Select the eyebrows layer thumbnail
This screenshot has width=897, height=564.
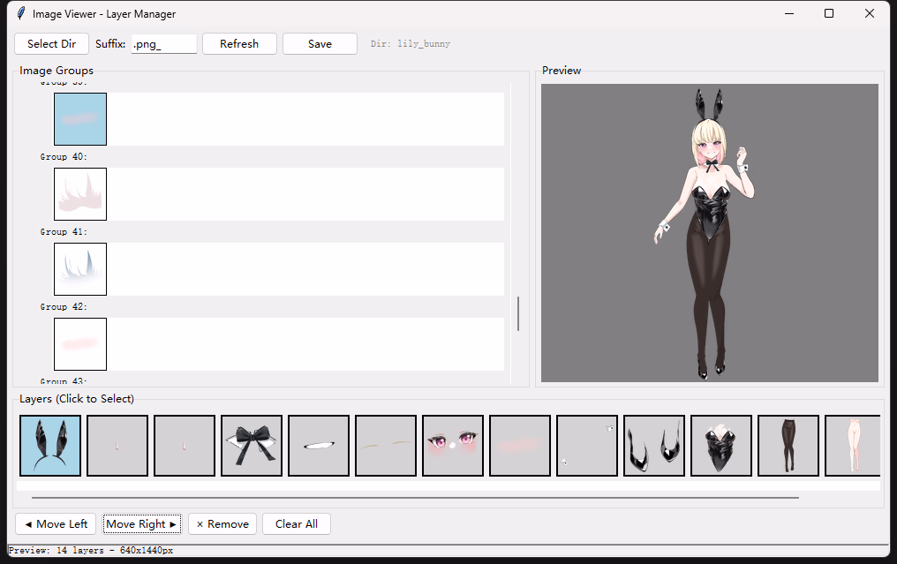click(x=386, y=446)
